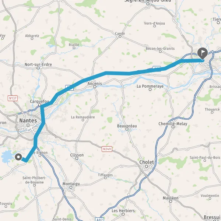The height and width of the screenshot is (221, 221).
Task: Click the Beaupréau town label
Action: (x=127, y=126)
